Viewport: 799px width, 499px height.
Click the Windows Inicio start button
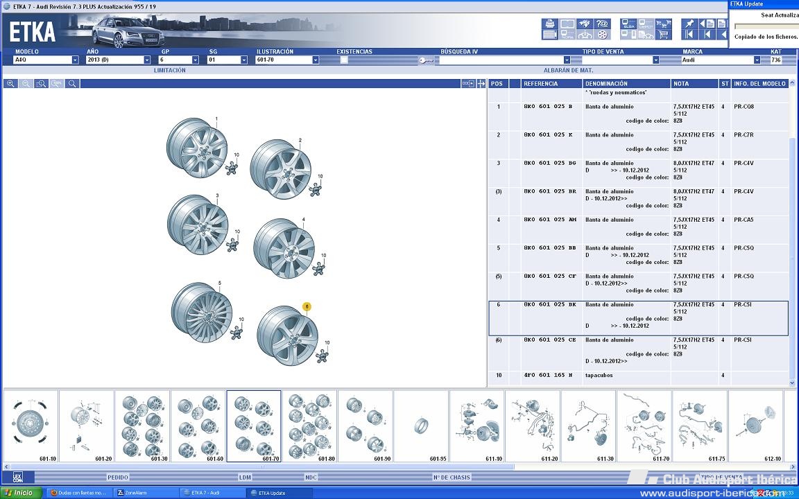click(x=21, y=493)
